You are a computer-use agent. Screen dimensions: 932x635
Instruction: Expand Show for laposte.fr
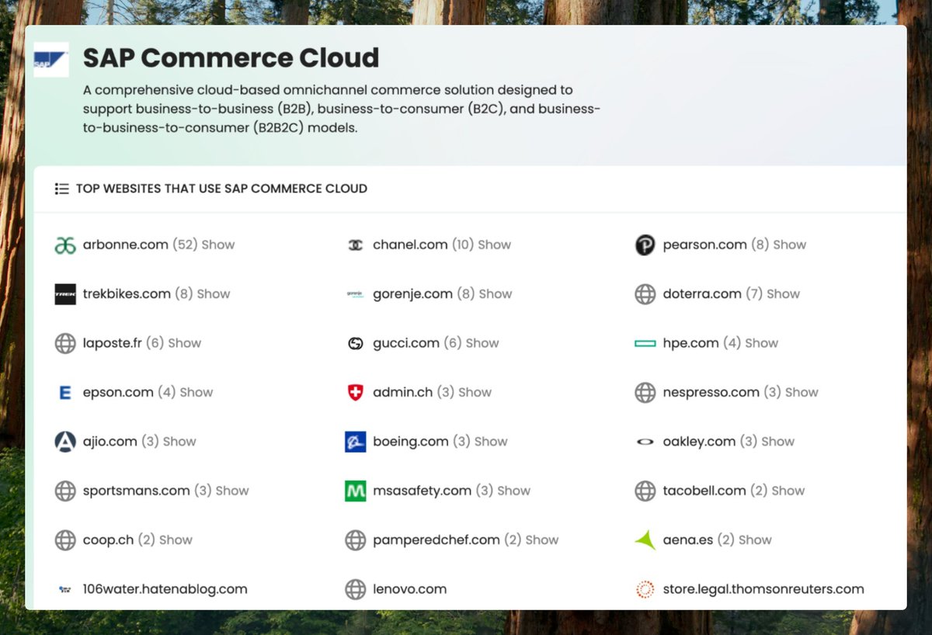(185, 342)
